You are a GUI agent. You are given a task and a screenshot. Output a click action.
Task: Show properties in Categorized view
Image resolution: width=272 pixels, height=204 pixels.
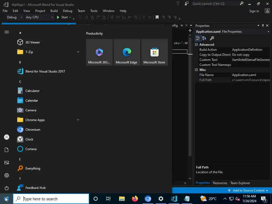[198, 38]
